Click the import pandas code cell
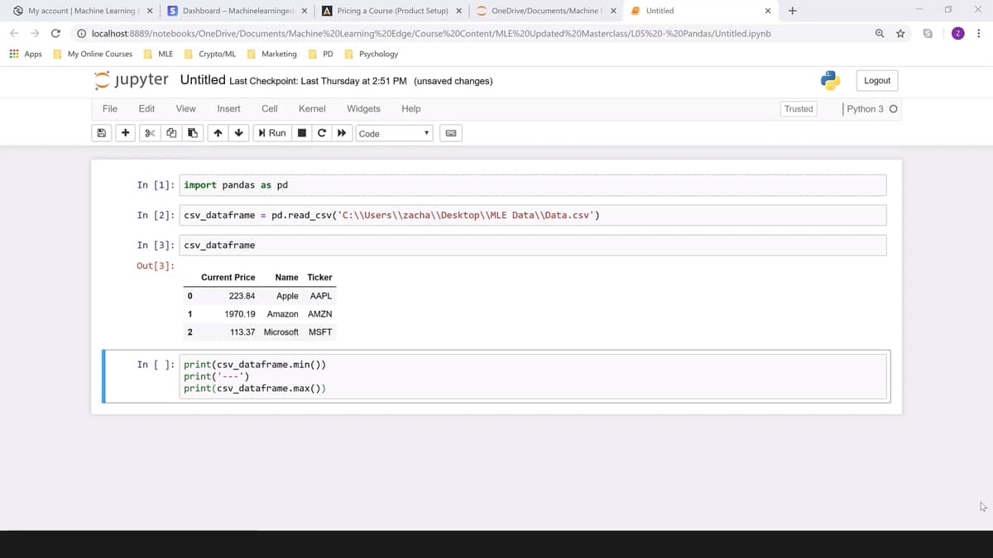 pyautogui.click(x=533, y=185)
